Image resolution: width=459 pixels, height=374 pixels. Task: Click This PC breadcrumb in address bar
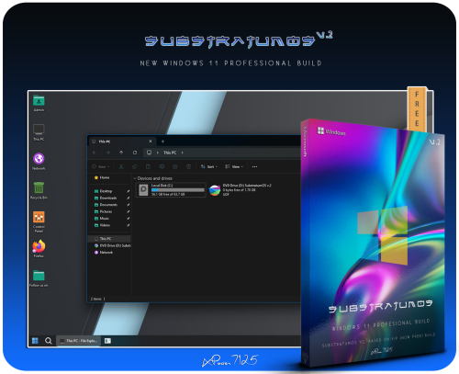tap(170, 153)
